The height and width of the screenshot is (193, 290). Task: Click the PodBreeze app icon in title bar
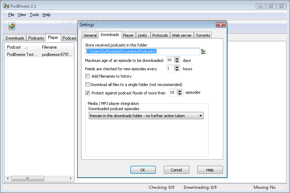tap(6, 6)
